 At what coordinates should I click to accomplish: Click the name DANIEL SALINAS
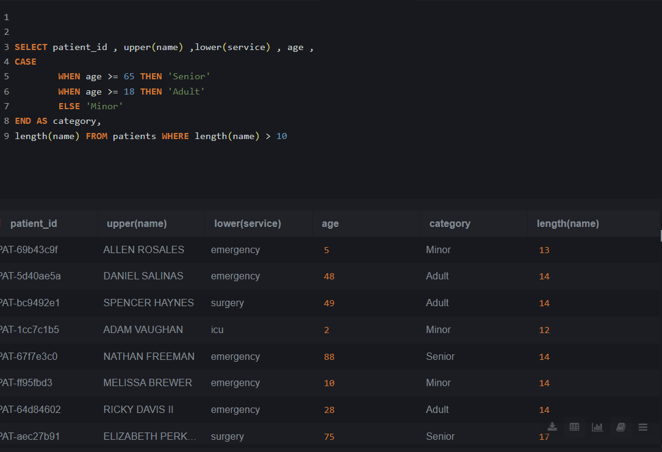point(143,276)
